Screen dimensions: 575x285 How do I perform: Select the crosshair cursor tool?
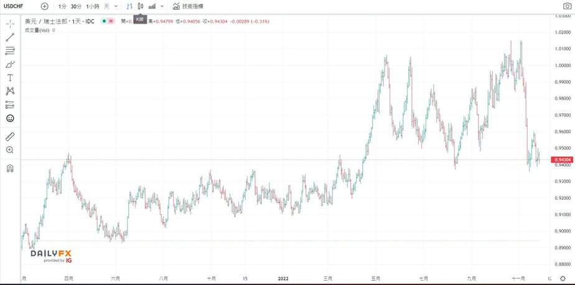[x=10, y=24]
